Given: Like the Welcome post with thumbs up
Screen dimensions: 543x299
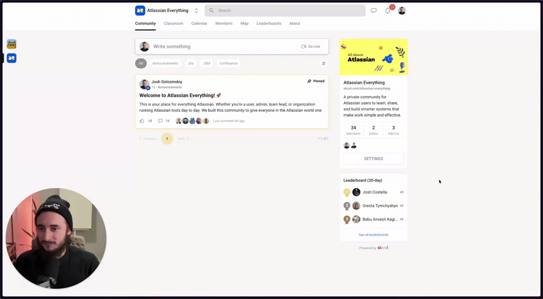Looking at the screenshot, I should (142, 121).
